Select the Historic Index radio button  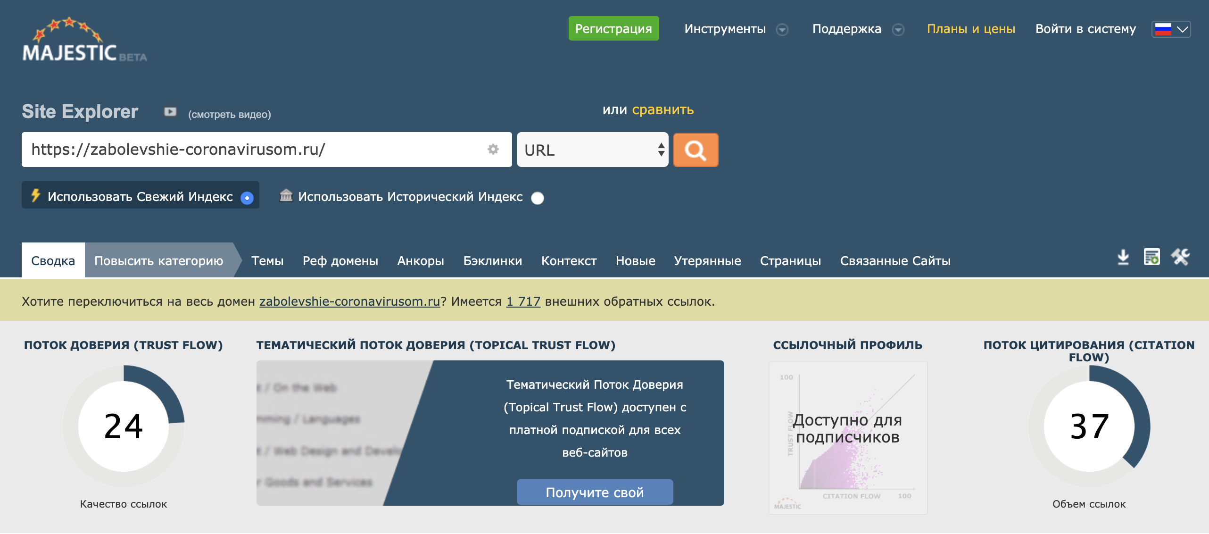pos(537,198)
